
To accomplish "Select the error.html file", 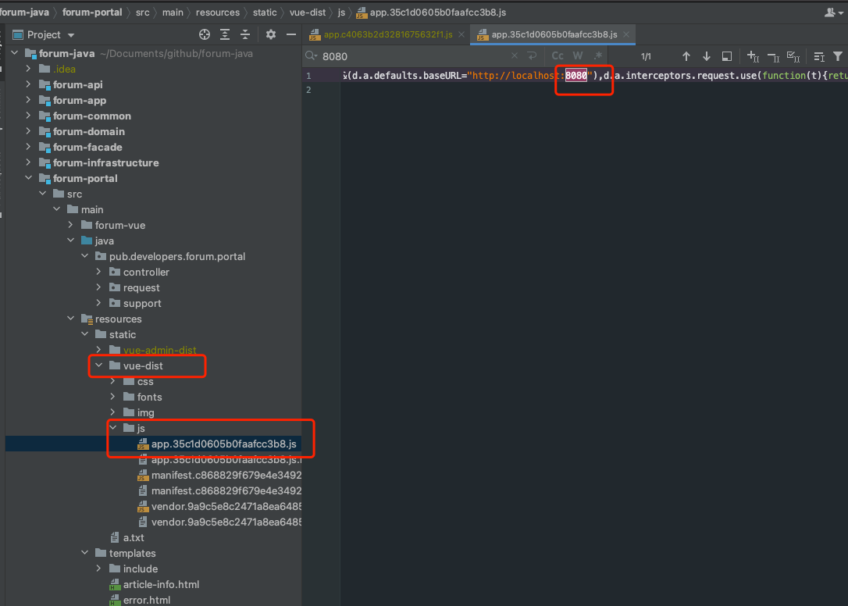I will coord(147,600).
